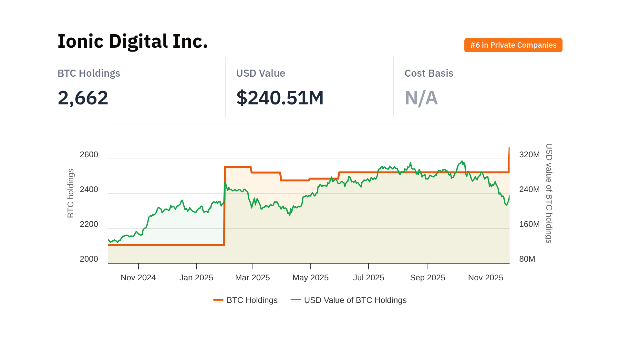Click the Jan 2025 x-axis label
Screen dimensions: 620x348
click(x=196, y=277)
